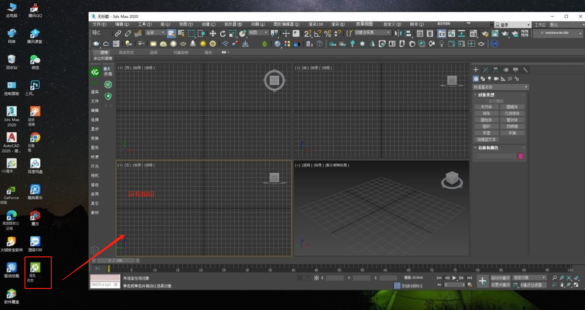
Task: Open the 全部 selection filter dropdown
Action: click(x=155, y=33)
